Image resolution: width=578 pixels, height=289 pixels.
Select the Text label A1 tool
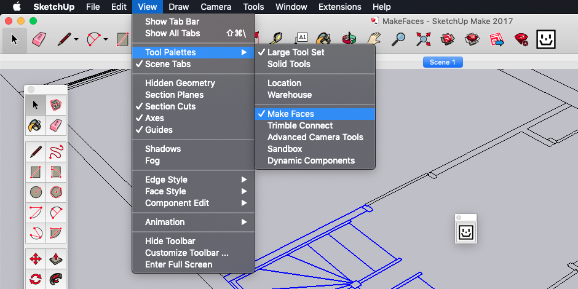click(x=301, y=39)
